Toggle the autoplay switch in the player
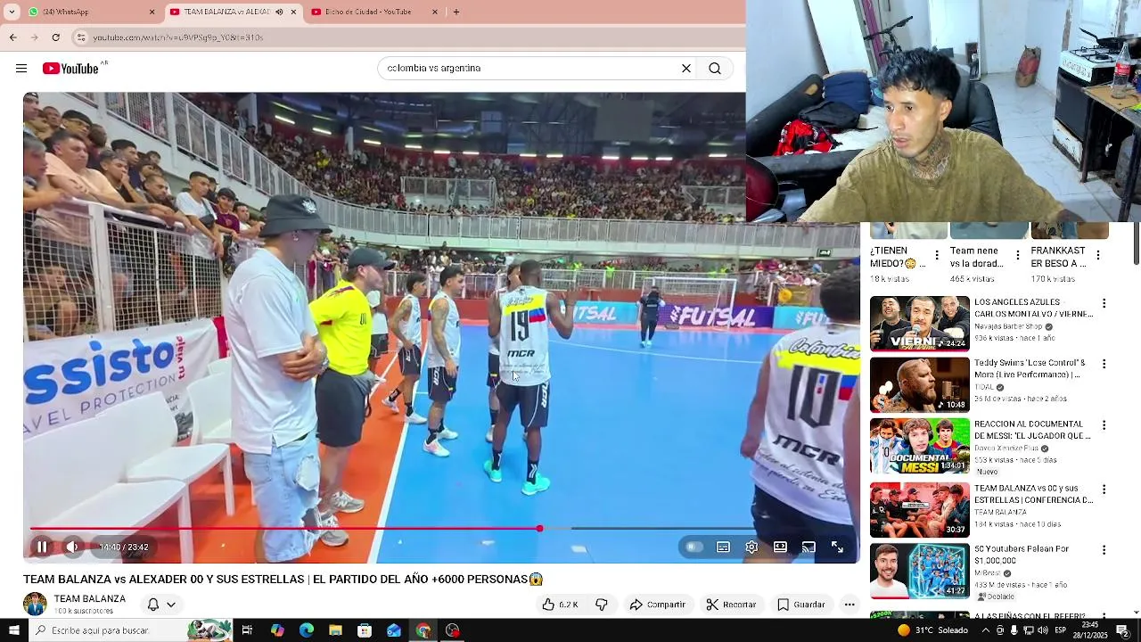The width and height of the screenshot is (1141, 642). point(694,547)
